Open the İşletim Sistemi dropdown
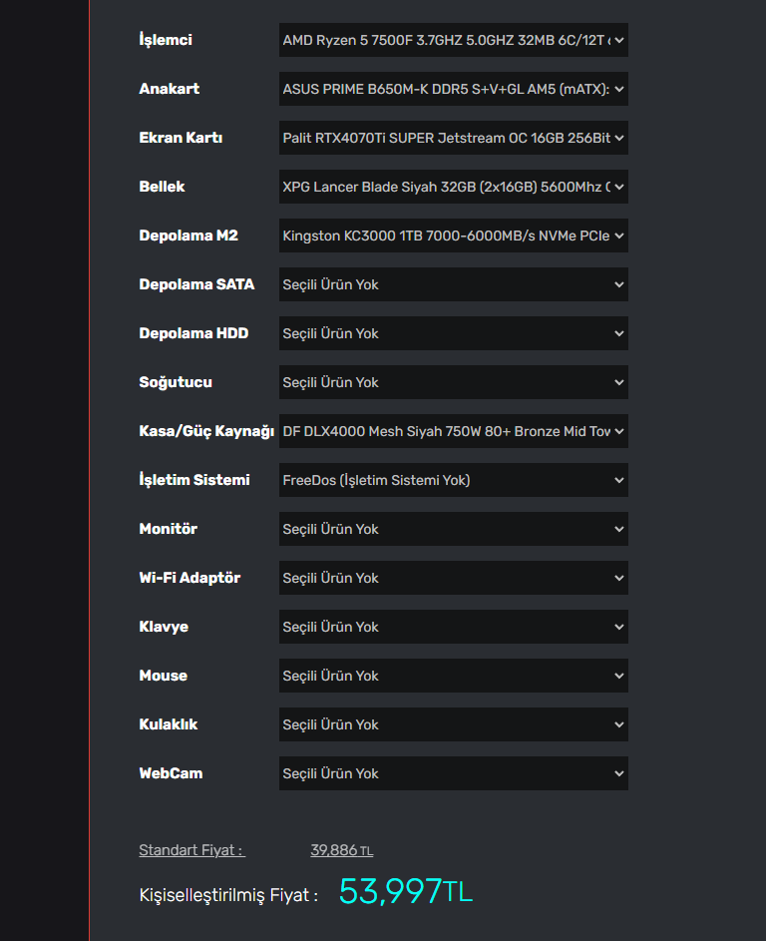The height and width of the screenshot is (941, 766). click(x=453, y=480)
